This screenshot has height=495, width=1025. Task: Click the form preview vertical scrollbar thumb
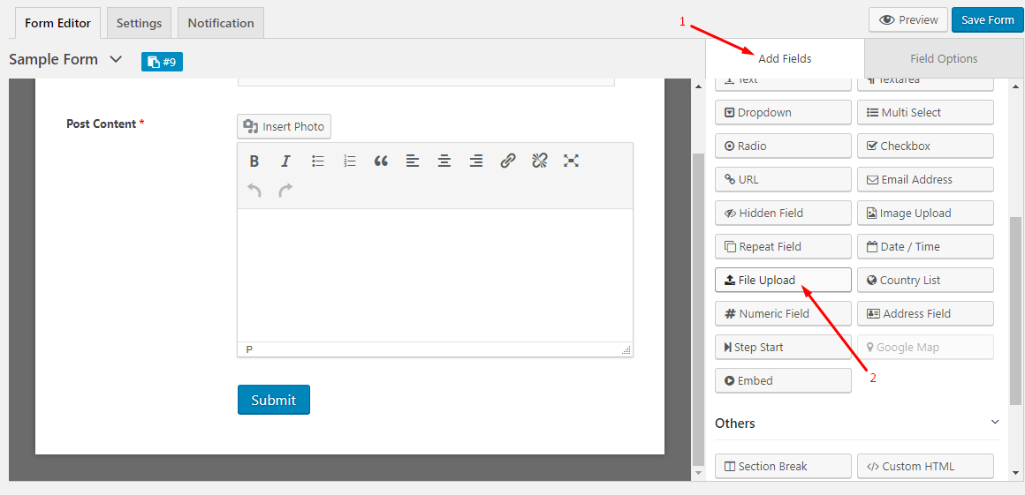coord(698,308)
